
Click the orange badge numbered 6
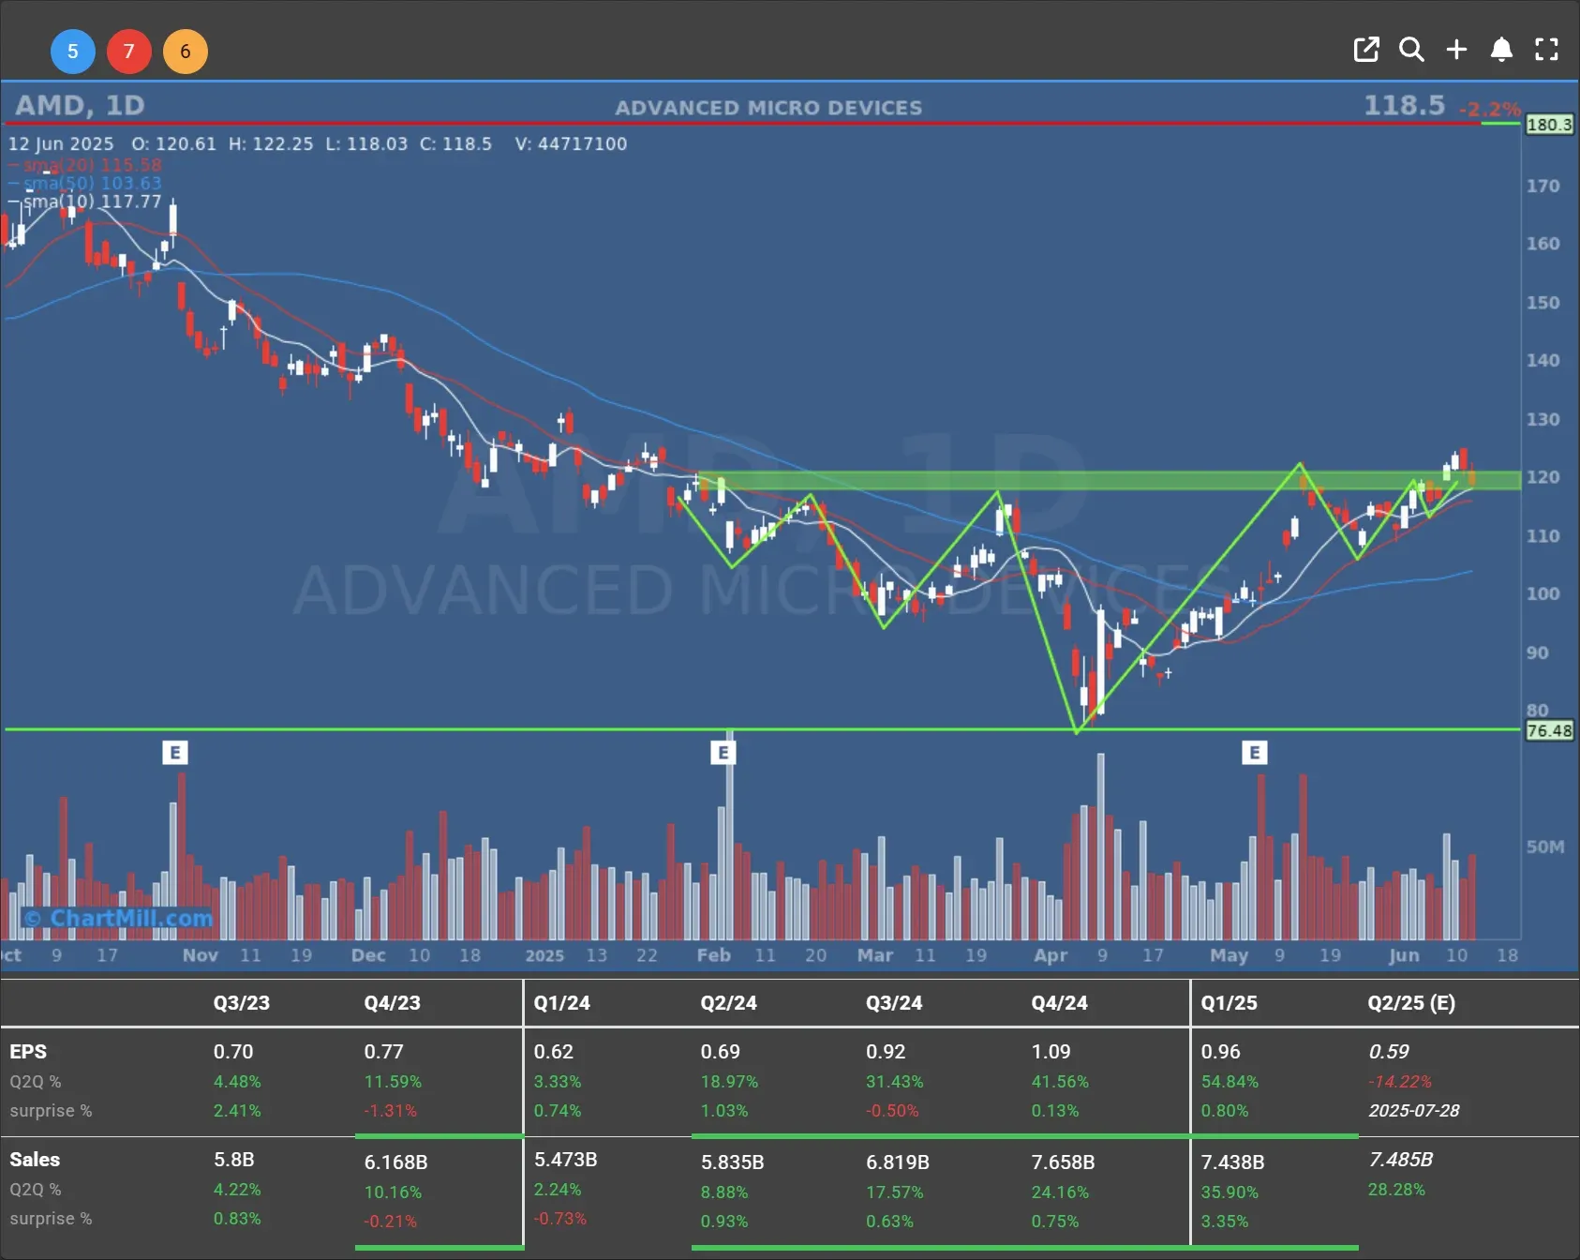tap(186, 52)
